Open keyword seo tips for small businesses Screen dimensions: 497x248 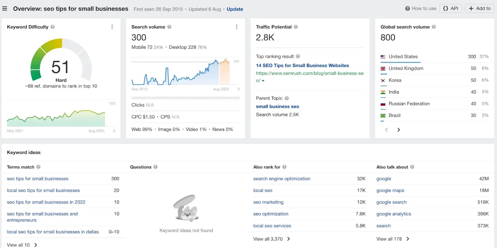tap(38, 179)
